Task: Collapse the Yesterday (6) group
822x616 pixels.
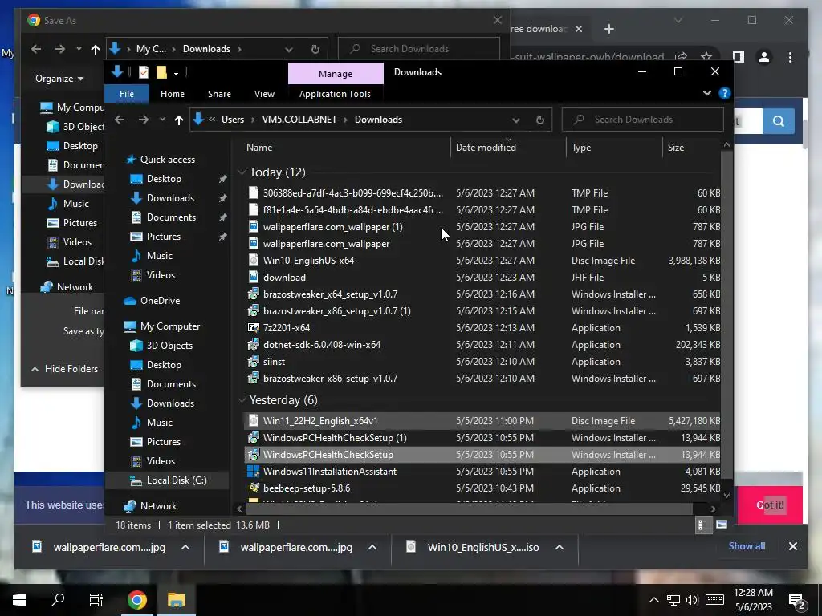Action: pos(242,400)
